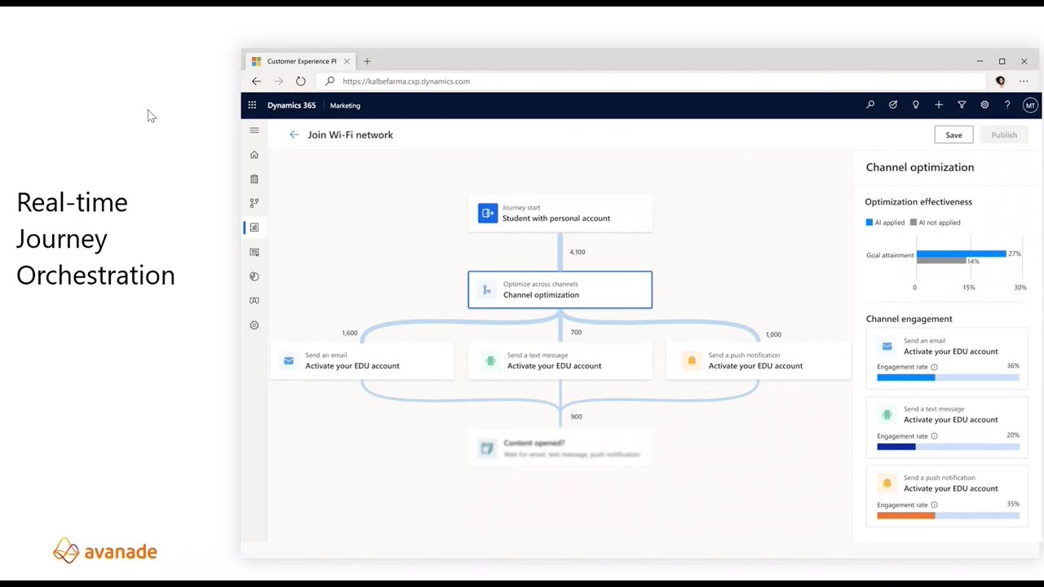This screenshot has height=587, width=1044.
Task: Select the Send an email journey tile
Action: click(x=362, y=360)
